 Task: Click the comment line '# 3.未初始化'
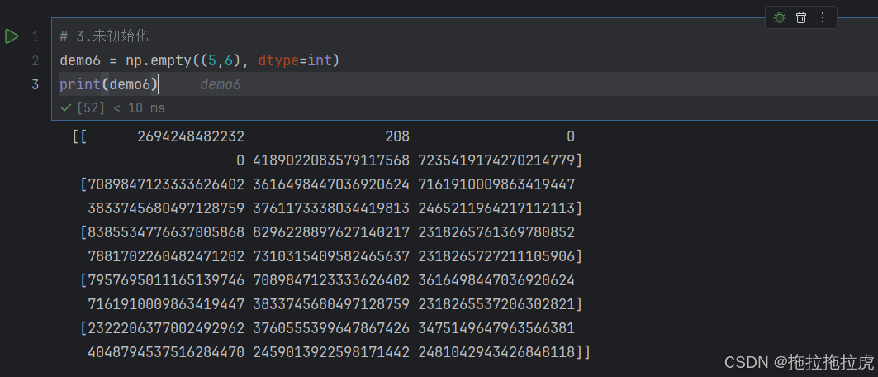pyautogui.click(x=104, y=36)
